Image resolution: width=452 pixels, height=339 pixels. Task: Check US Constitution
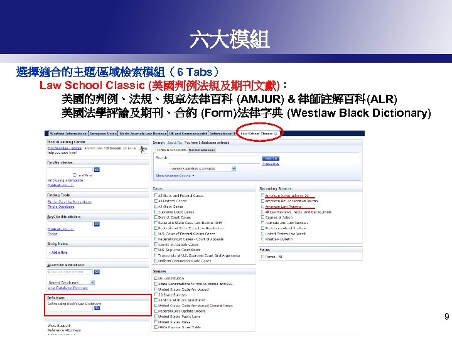click(156, 279)
